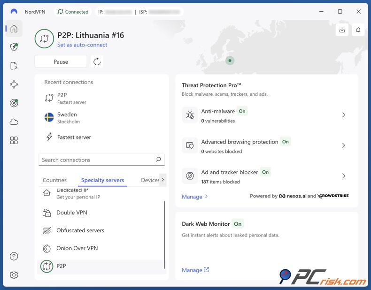
Task: Switch to the Countries tab
Action: (54, 180)
